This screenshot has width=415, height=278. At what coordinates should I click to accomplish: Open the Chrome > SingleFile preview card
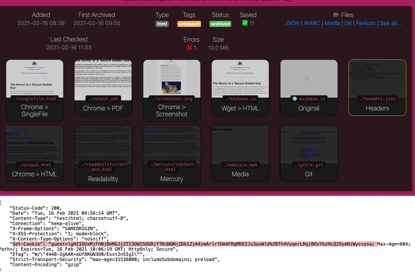pyautogui.click(x=35, y=88)
